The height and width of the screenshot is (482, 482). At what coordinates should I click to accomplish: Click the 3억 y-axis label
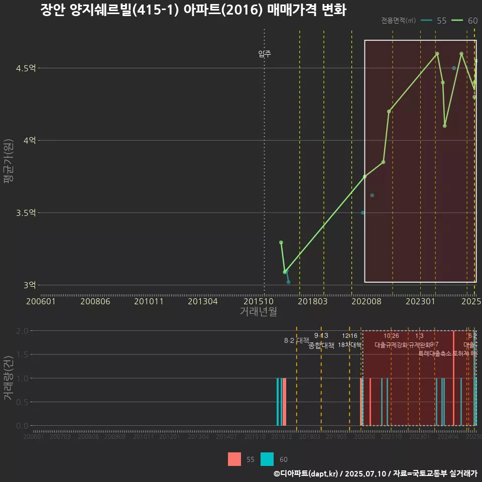30,285
